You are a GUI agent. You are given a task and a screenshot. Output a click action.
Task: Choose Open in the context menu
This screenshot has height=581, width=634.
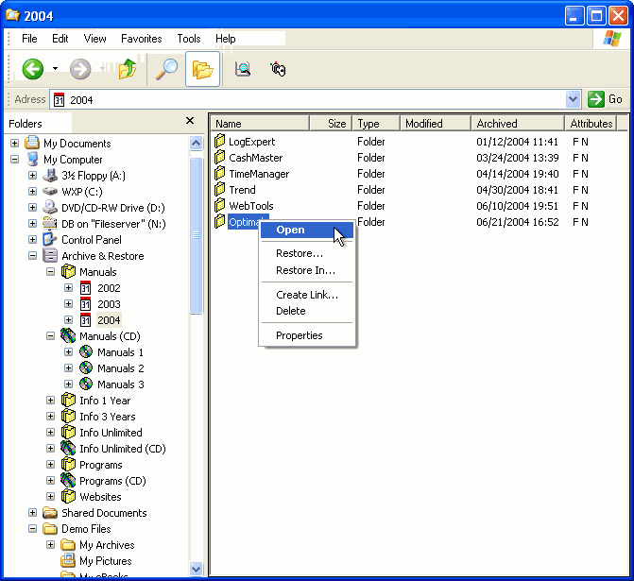307,231
